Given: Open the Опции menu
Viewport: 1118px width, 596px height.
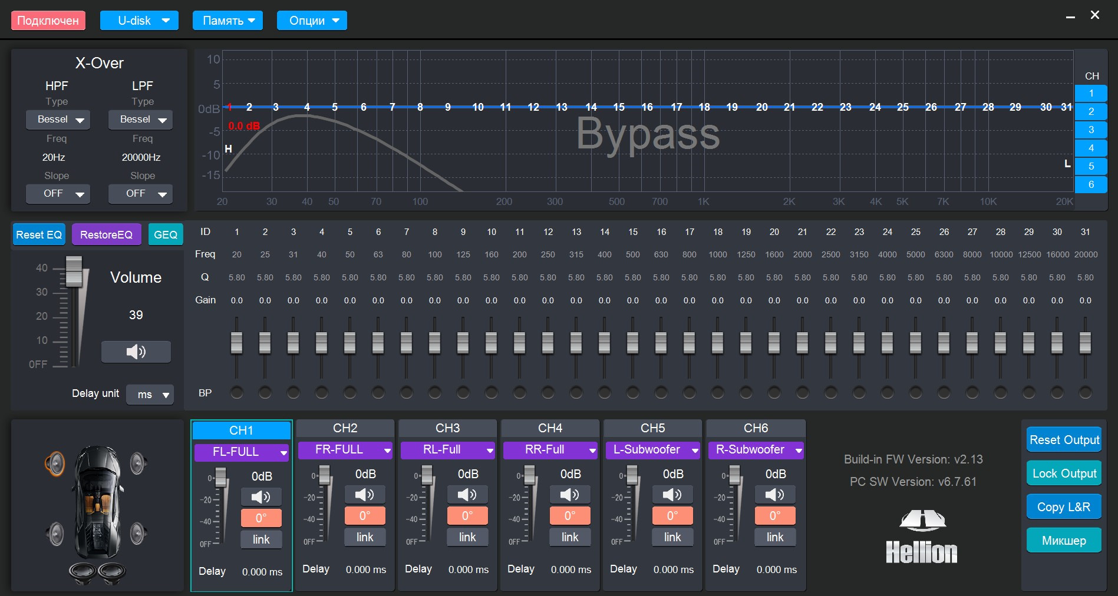Looking at the screenshot, I should point(312,21).
